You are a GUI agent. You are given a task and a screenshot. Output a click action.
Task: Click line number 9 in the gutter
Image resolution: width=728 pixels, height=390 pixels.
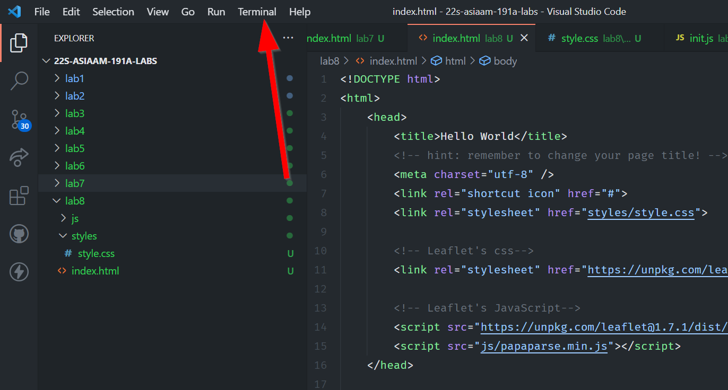pos(324,232)
